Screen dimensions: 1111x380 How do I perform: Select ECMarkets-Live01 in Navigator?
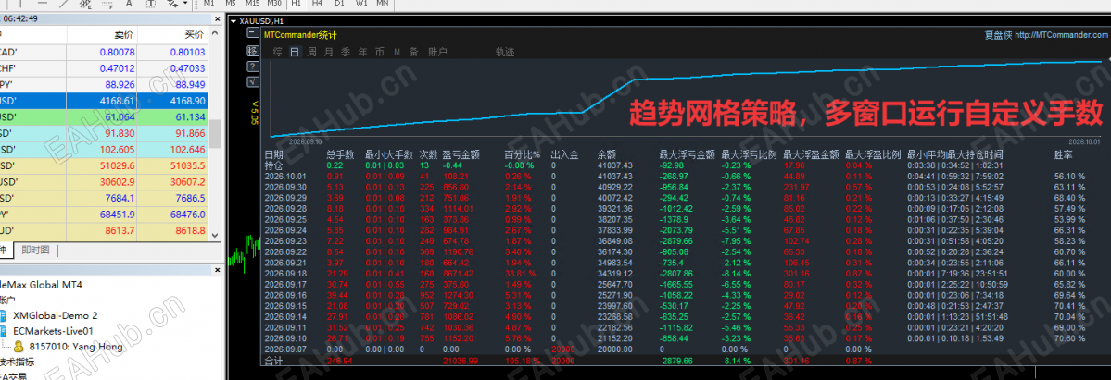click(54, 331)
